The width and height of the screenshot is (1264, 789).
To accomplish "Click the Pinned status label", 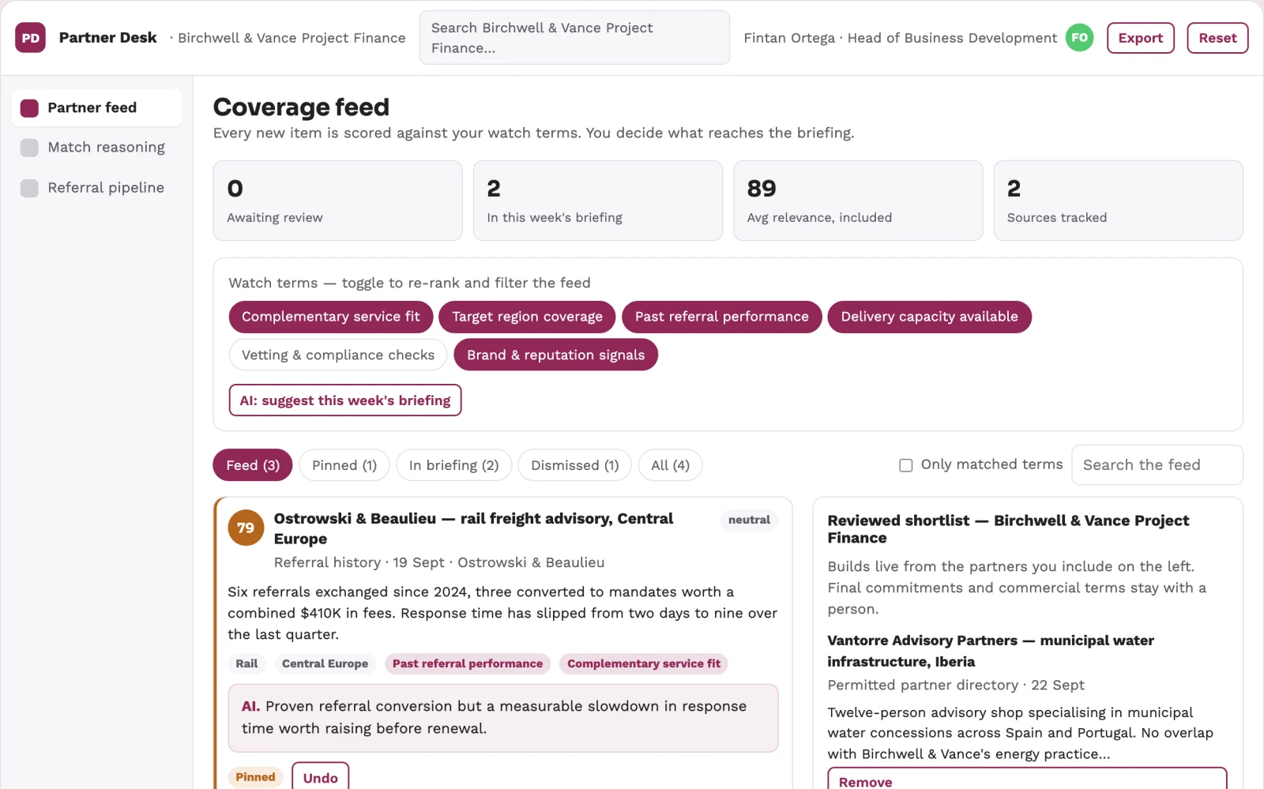I will point(255,777).
